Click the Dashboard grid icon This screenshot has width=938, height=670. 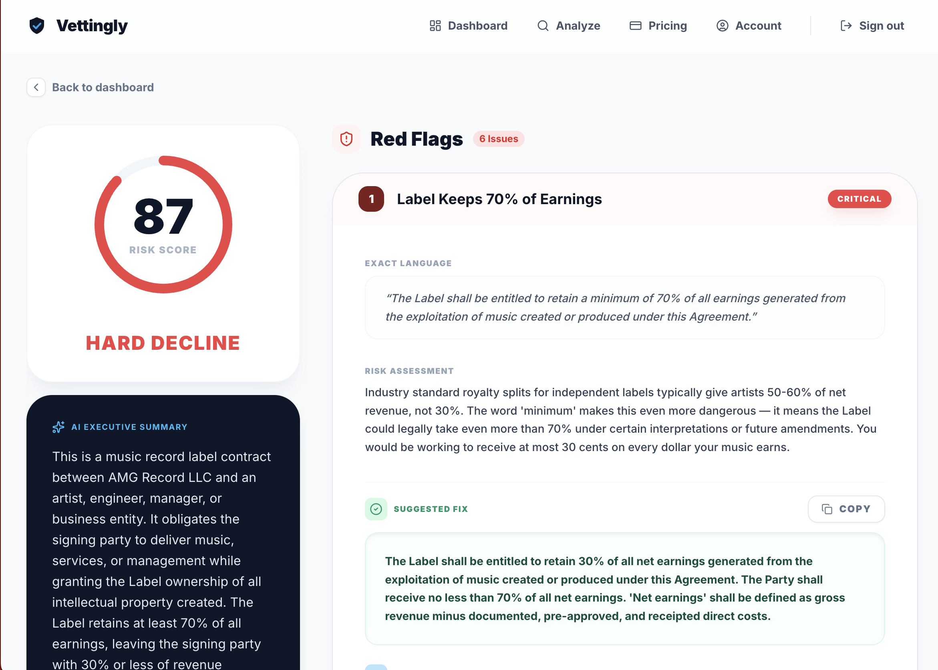pyautogui.click(x=435, y=26)
